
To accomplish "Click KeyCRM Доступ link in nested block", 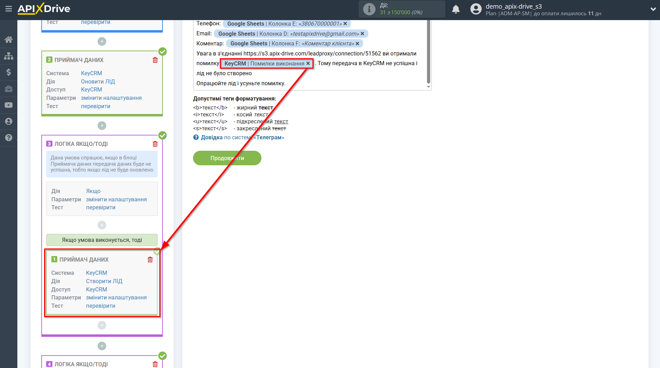I will click(x=97, y=289).
